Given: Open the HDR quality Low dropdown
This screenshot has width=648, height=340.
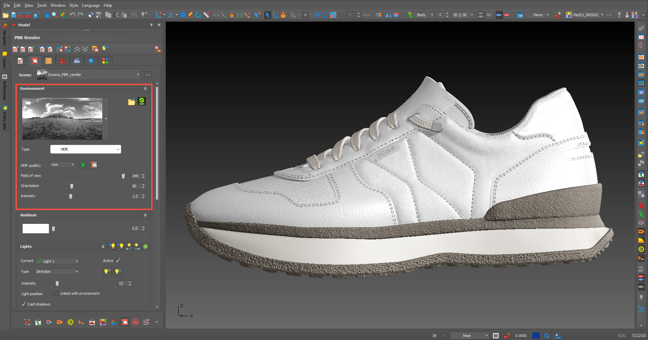Looking at the screenshot, I should pos(63,165).
